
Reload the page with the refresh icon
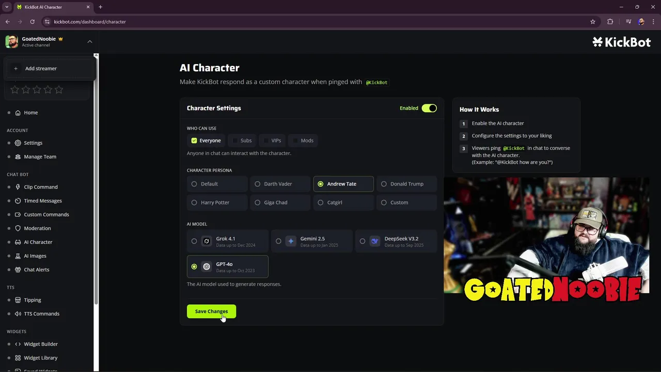tap(32, 22)
